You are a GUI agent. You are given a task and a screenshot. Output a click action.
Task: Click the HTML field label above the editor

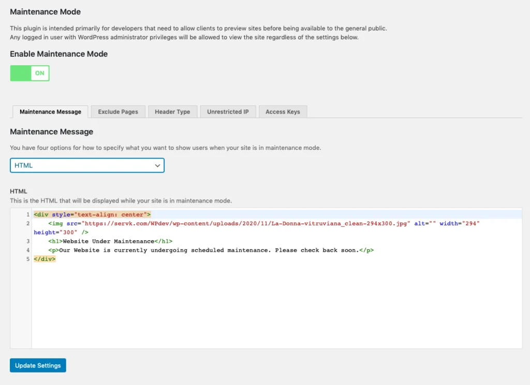point(18,191)
